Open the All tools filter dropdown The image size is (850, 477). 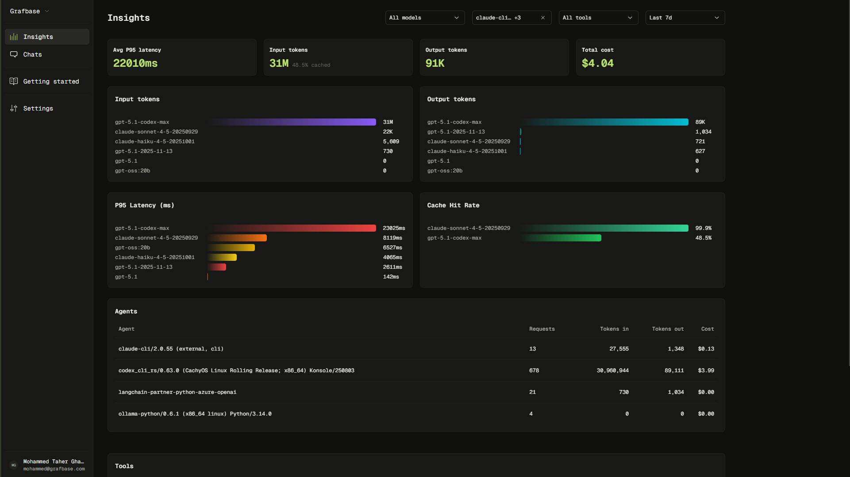pos(598,18)
